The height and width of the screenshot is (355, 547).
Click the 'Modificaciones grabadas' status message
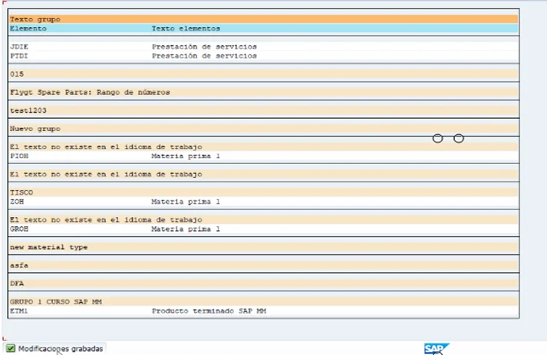61,349
